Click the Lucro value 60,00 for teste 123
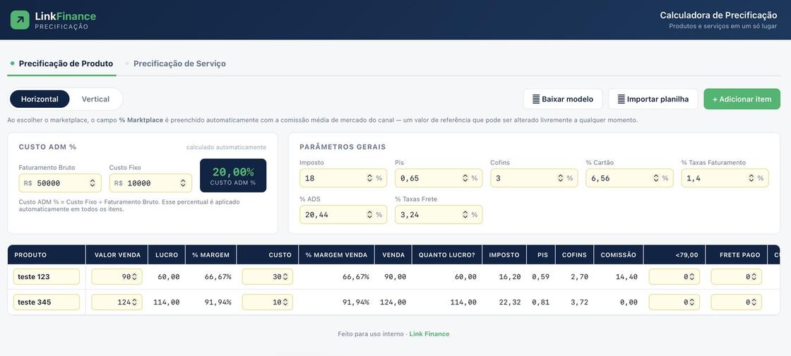 [169, 276]
